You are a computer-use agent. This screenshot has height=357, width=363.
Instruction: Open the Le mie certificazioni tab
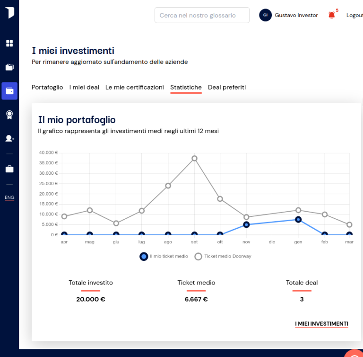[x=135, y=88]
